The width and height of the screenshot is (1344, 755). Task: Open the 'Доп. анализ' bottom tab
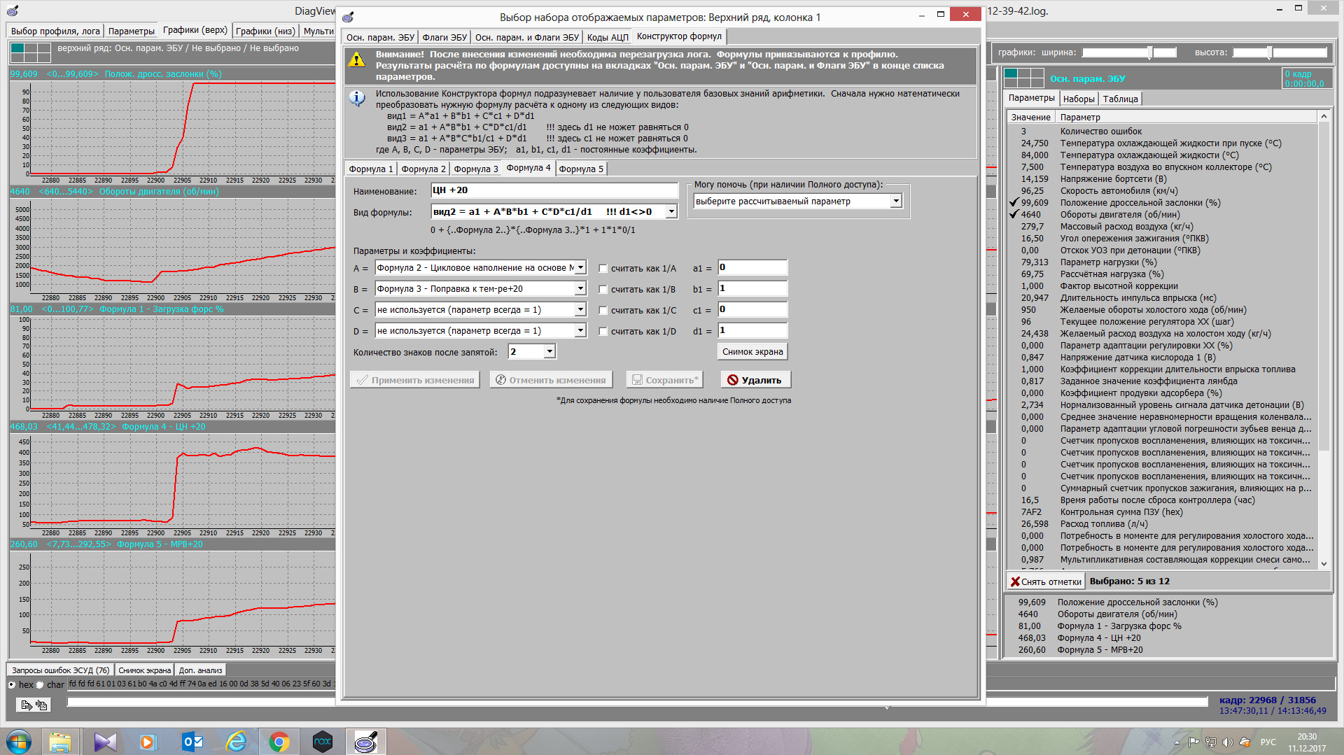pyautogui.click(x=200, y=670)
